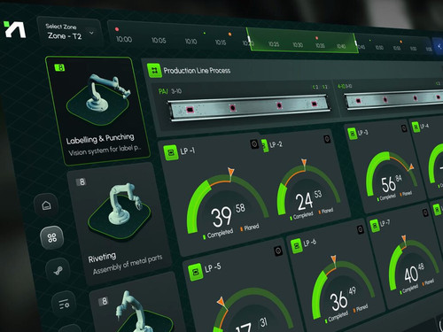443x332 pixels.
Task: Click the options icon on LP-7 card
Action: [424, 212]
